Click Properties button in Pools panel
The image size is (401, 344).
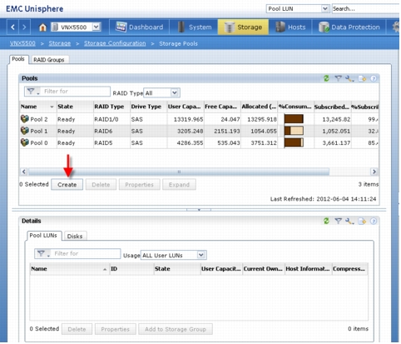coord(139,185)
